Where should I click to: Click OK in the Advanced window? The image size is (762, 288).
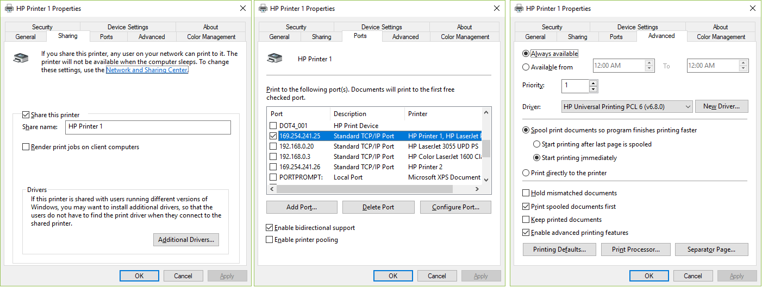coord(649,276)
